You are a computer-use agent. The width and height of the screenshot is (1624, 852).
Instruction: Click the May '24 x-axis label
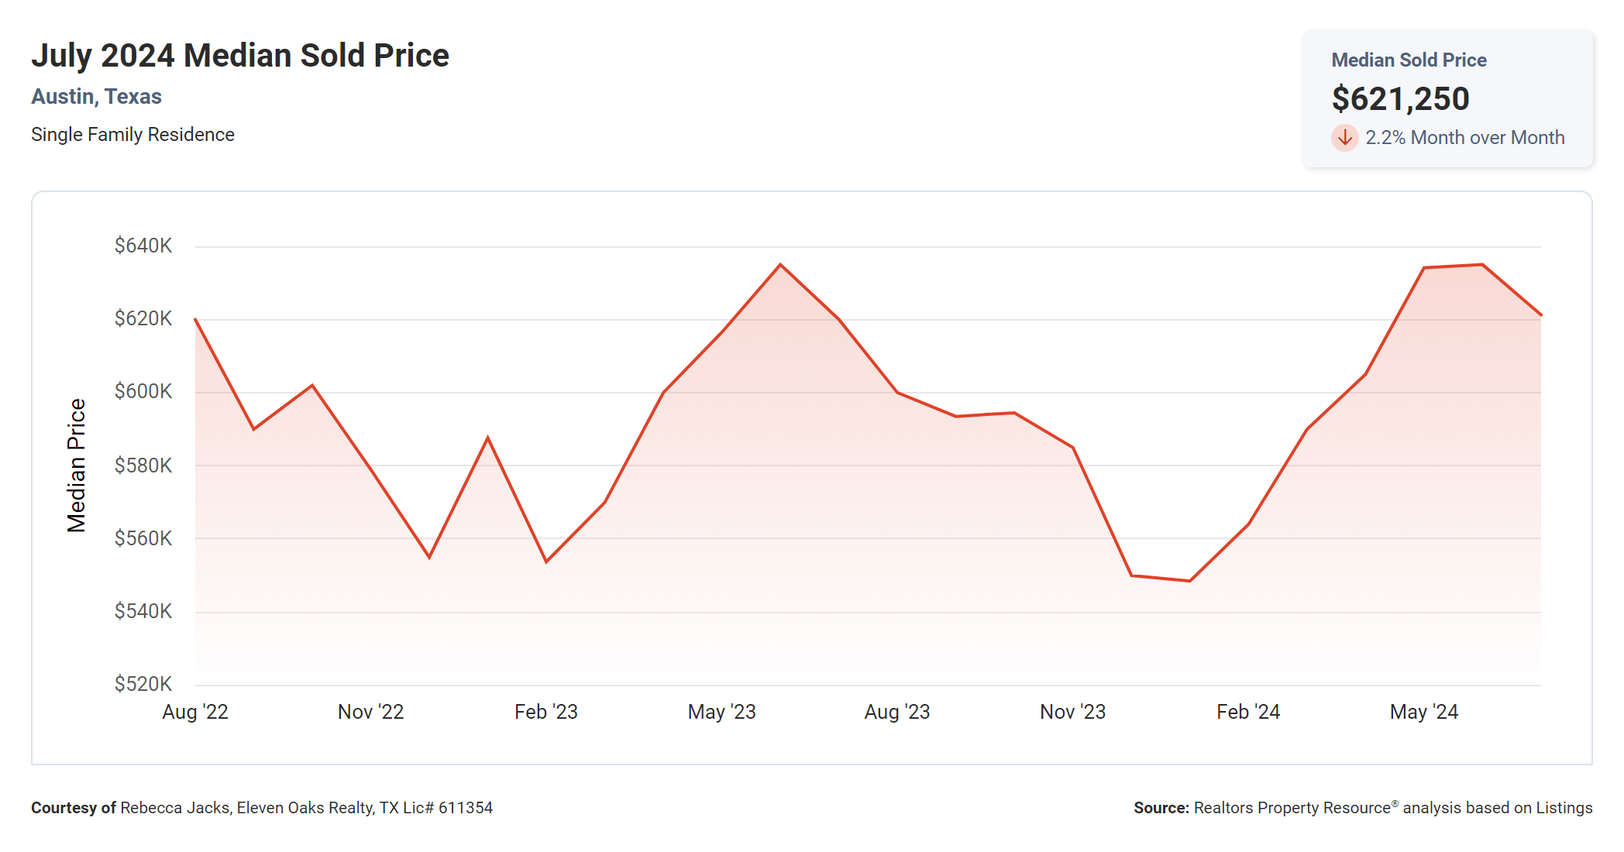1423,712
